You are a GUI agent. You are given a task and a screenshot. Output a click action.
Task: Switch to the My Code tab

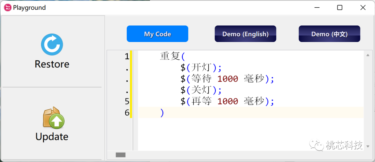point(157,34)
